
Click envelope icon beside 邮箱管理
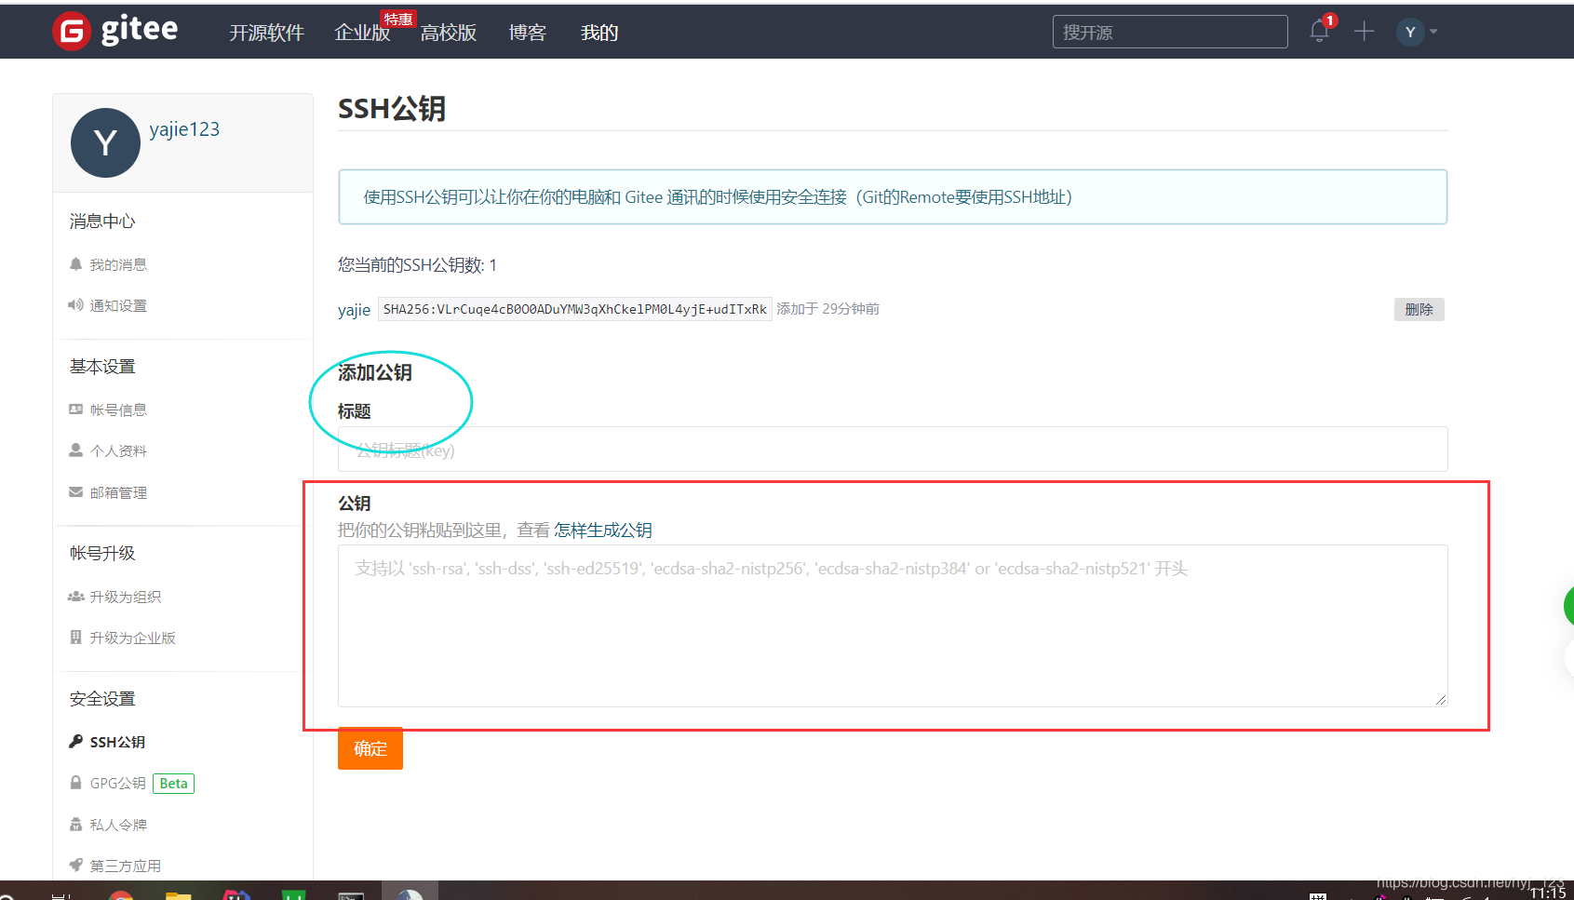(76, 491)
